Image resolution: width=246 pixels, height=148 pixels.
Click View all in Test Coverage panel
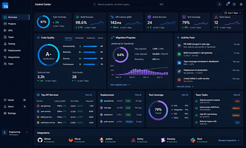(x=185, y=95)
